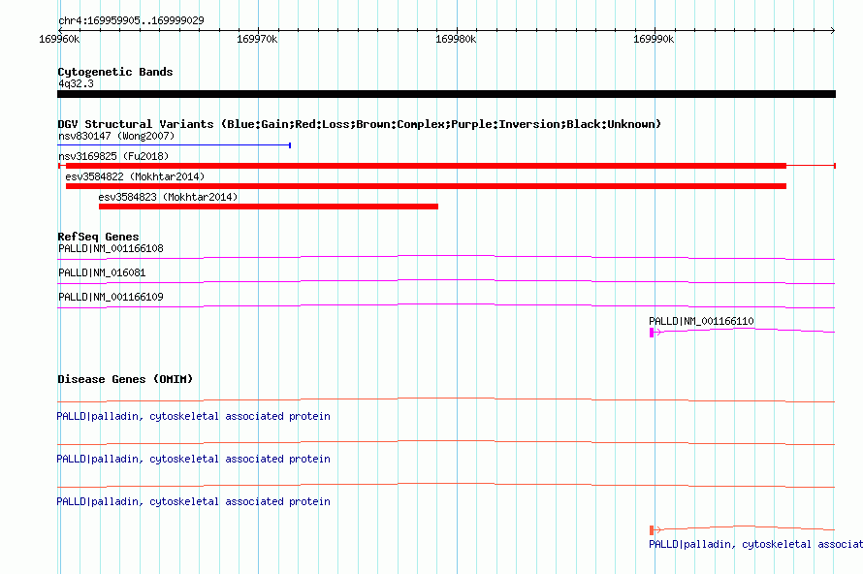Click the PALLD|NM_001166109 transcript label
The image size is (863, 574).
click(x=111, y=297)
